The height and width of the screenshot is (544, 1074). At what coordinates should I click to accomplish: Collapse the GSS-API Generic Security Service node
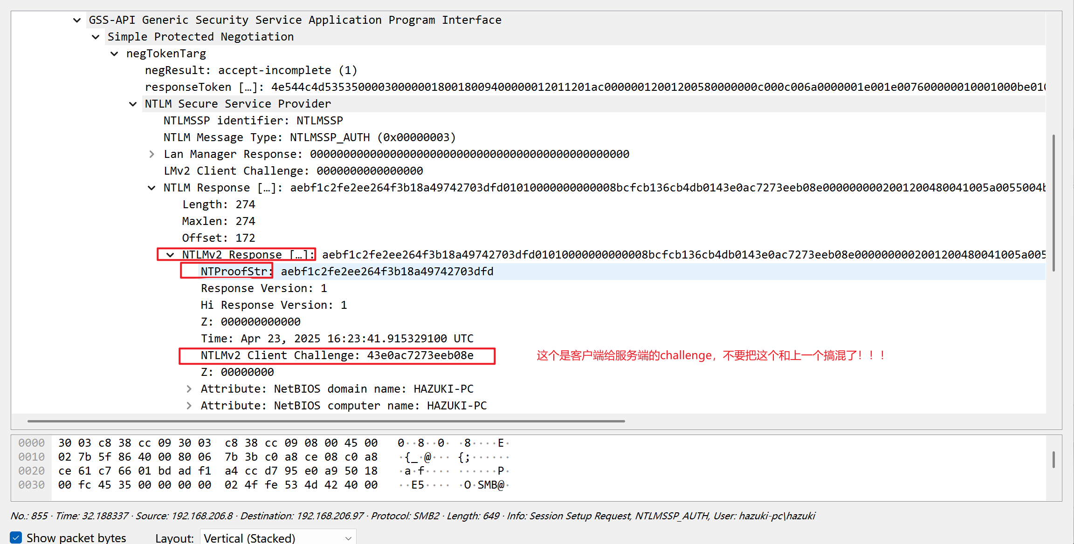click(x=77, y=20)
